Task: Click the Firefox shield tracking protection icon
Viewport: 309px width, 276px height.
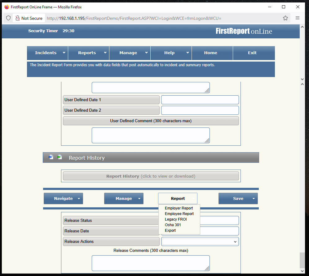Action: tap(8, 18)
